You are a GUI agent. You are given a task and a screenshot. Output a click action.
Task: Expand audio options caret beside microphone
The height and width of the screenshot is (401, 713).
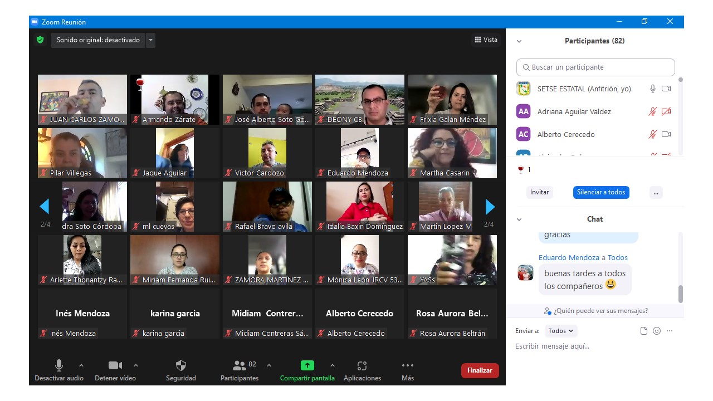81,365
